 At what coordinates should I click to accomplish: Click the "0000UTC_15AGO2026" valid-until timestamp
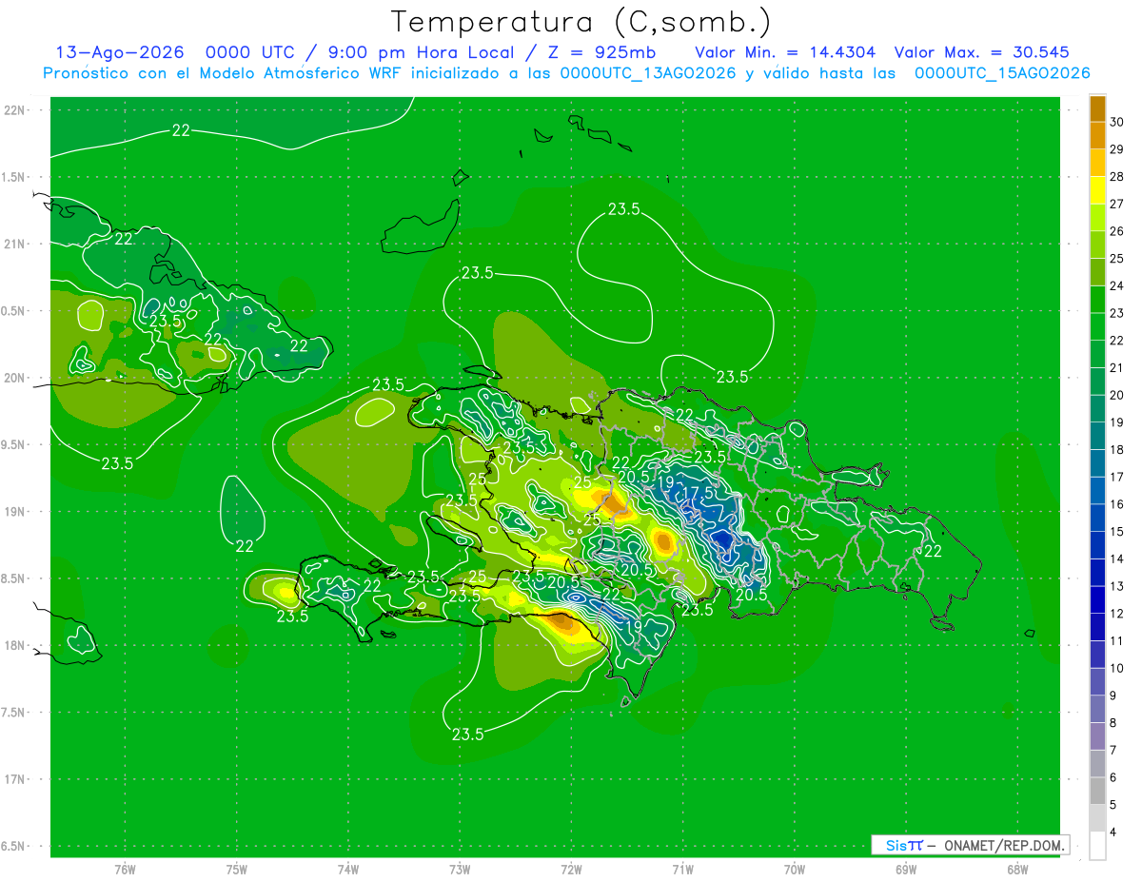1002,73
